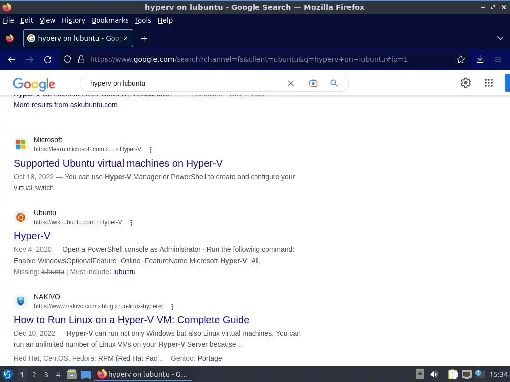This screenshot has height=382, width=510.
Task: Open a new tab with plus button
Action: coord(144,39)
